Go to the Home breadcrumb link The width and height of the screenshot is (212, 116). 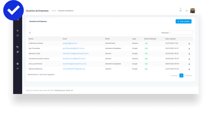[x=54, y=11]
